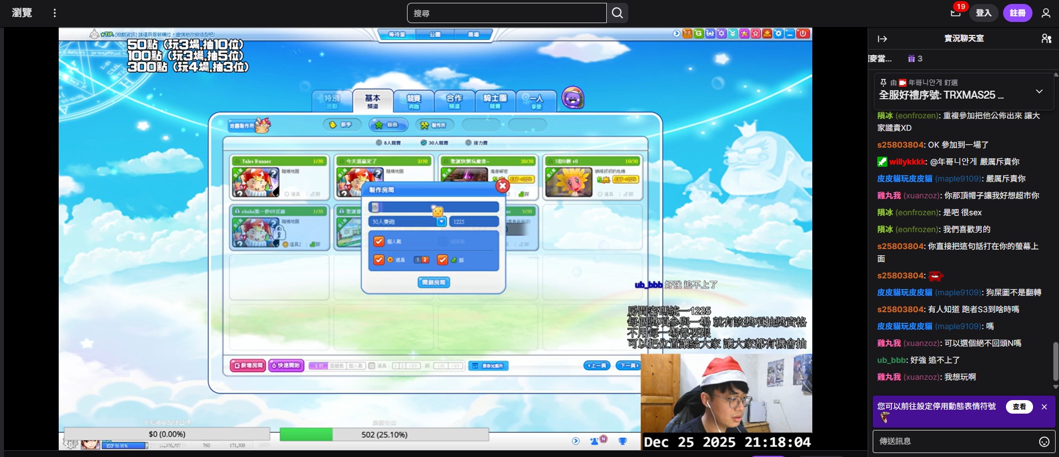Click the trophy icon in game bottom bar

[622, 441]
